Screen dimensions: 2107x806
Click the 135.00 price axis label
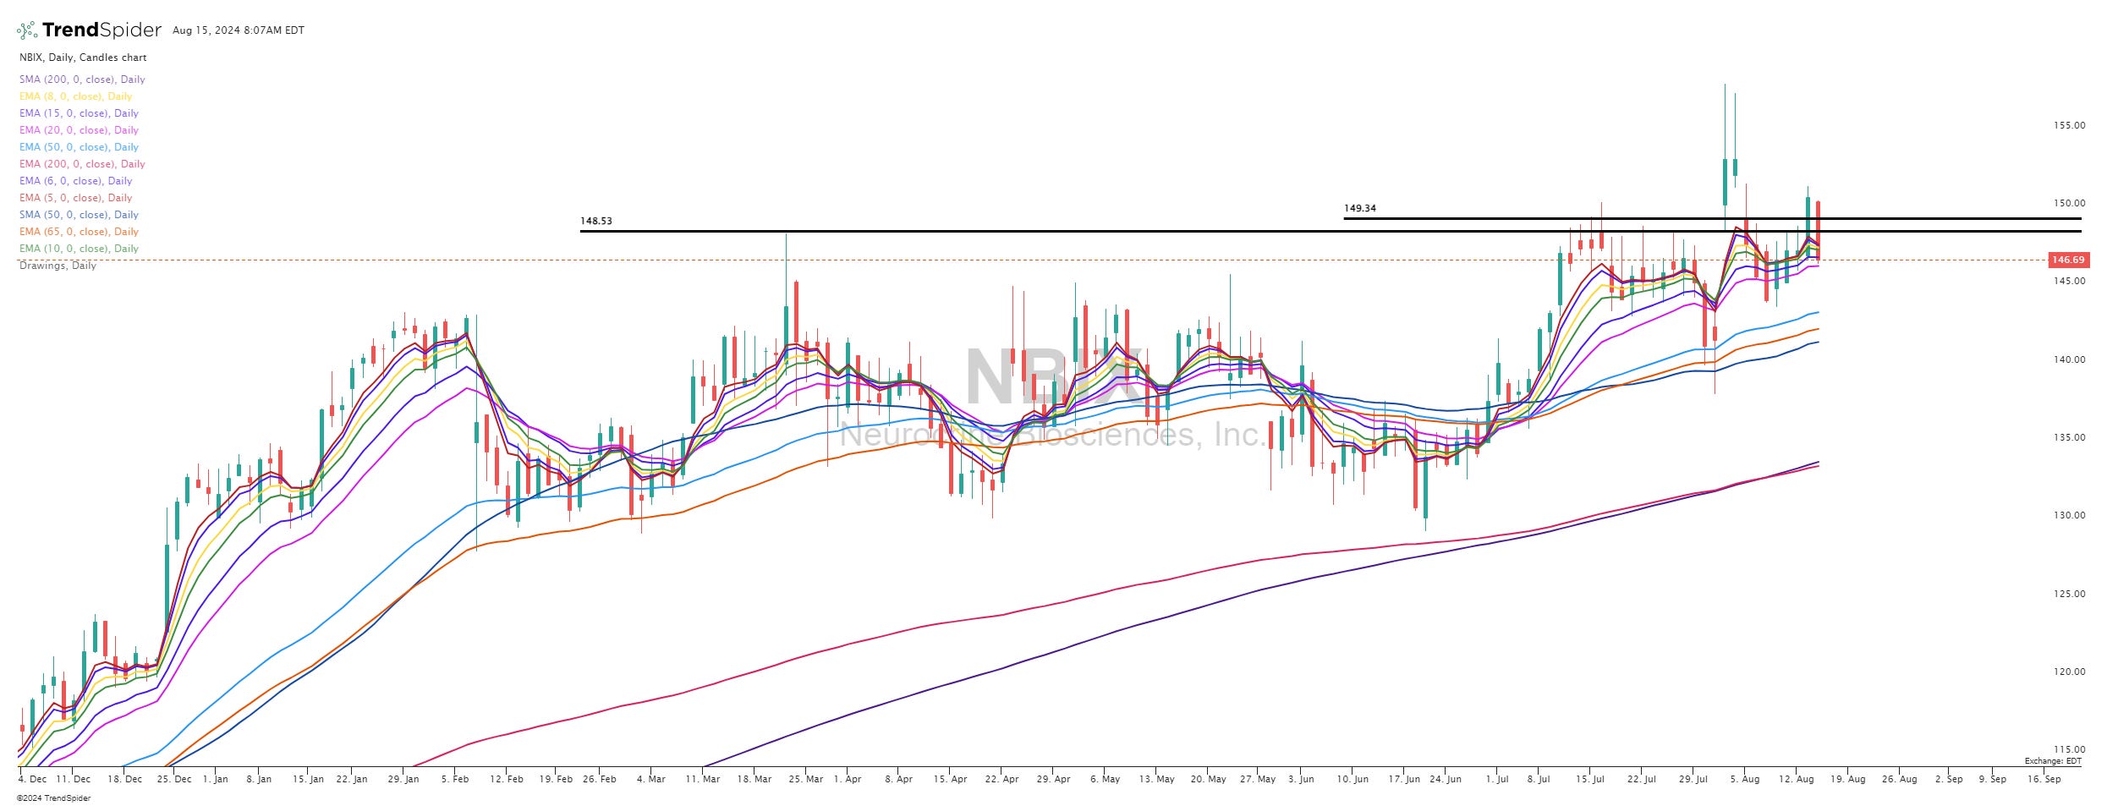pyautogui.click(x=2069, y=437)
